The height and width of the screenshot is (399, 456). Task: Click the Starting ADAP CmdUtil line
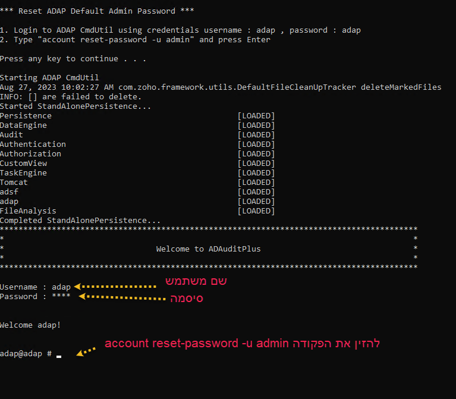pyautogui.click(x=49, y=78)
